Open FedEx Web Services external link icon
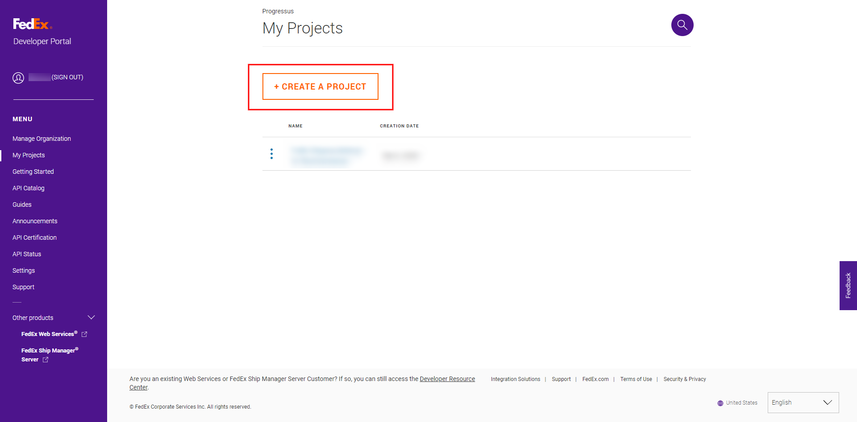Screen dimensions: 857x422 pyautogui.click(x=84, y=333)
